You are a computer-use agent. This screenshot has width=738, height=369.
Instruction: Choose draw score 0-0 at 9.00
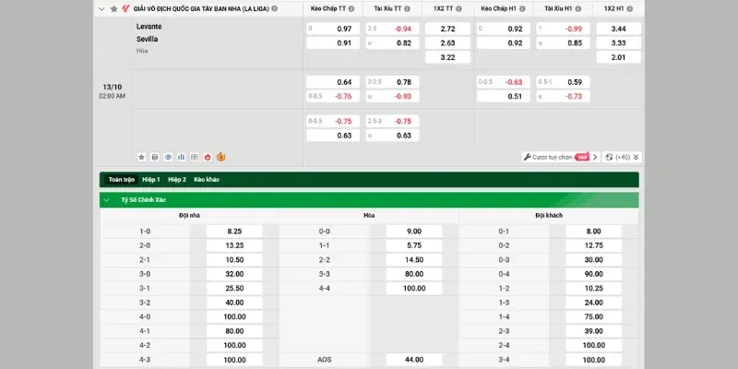coord(414,232)
